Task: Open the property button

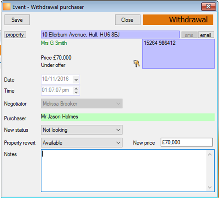Action: pyautogui.click(x=15, y=35)
